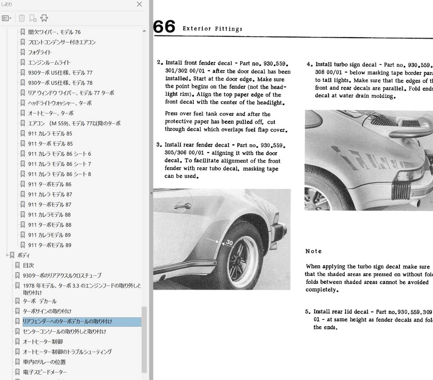Click the Note heading on the page
433x380 pixels.
(x=314, y=251)
